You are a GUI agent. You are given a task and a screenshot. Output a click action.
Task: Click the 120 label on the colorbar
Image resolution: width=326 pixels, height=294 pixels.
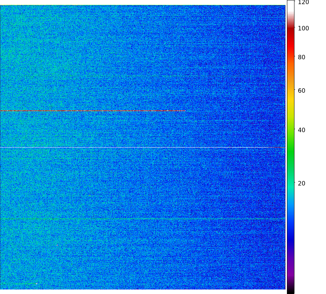[303, 3]
